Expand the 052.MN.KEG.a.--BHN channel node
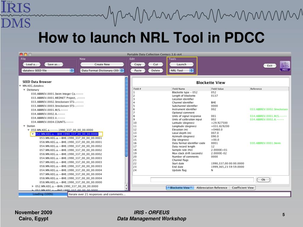This screenshot has height=227, width=303. (33, 186)
